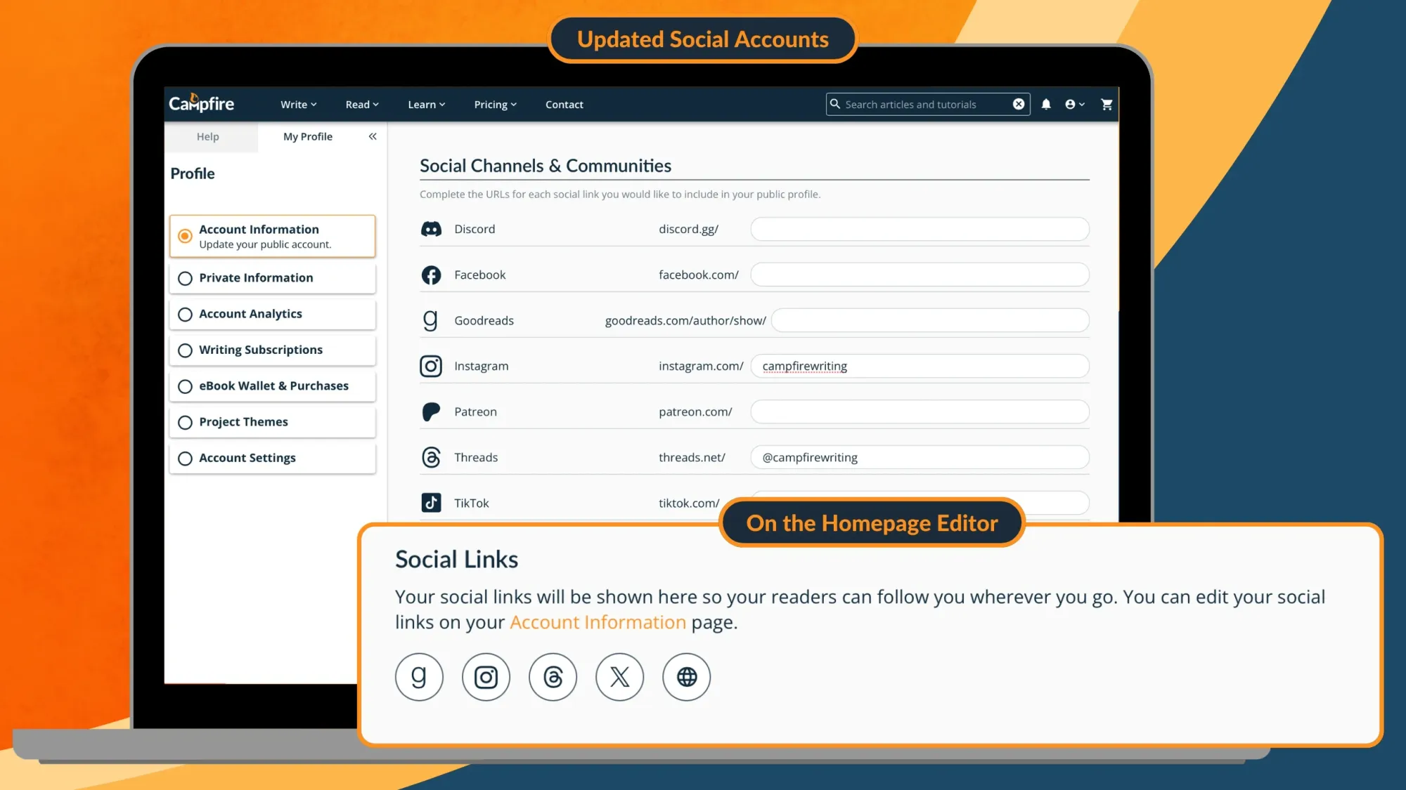Select the Writing Subscriptions option

(x=272, y=350)
